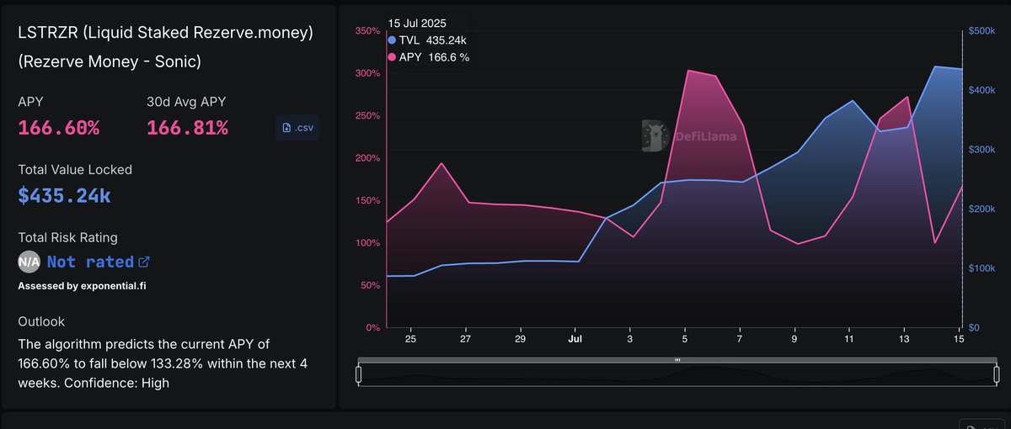
Task: Click the TVL blue legend dot
Action: tap(392, 40)
